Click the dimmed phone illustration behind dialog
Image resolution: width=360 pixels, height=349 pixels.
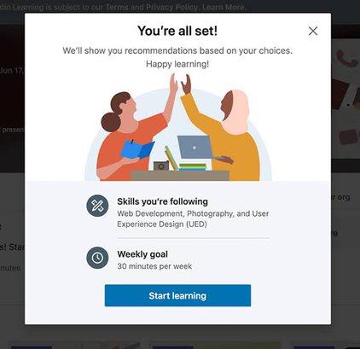[346, 58]
